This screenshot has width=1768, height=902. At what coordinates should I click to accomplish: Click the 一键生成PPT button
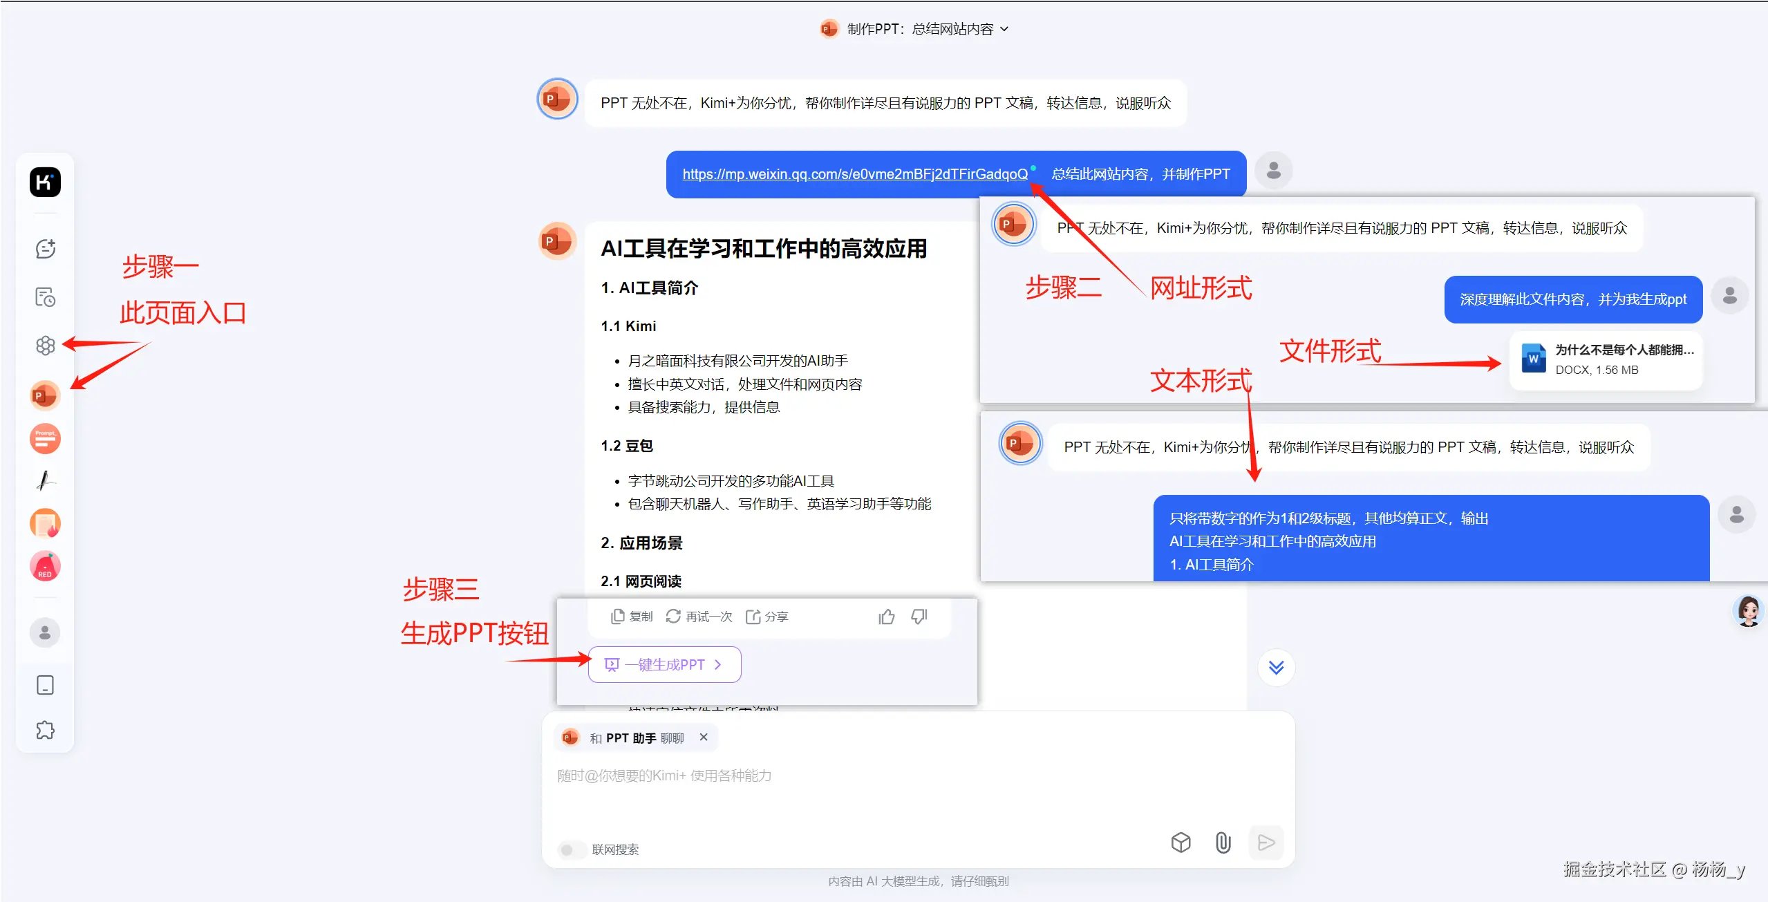(x=664, y=665)
